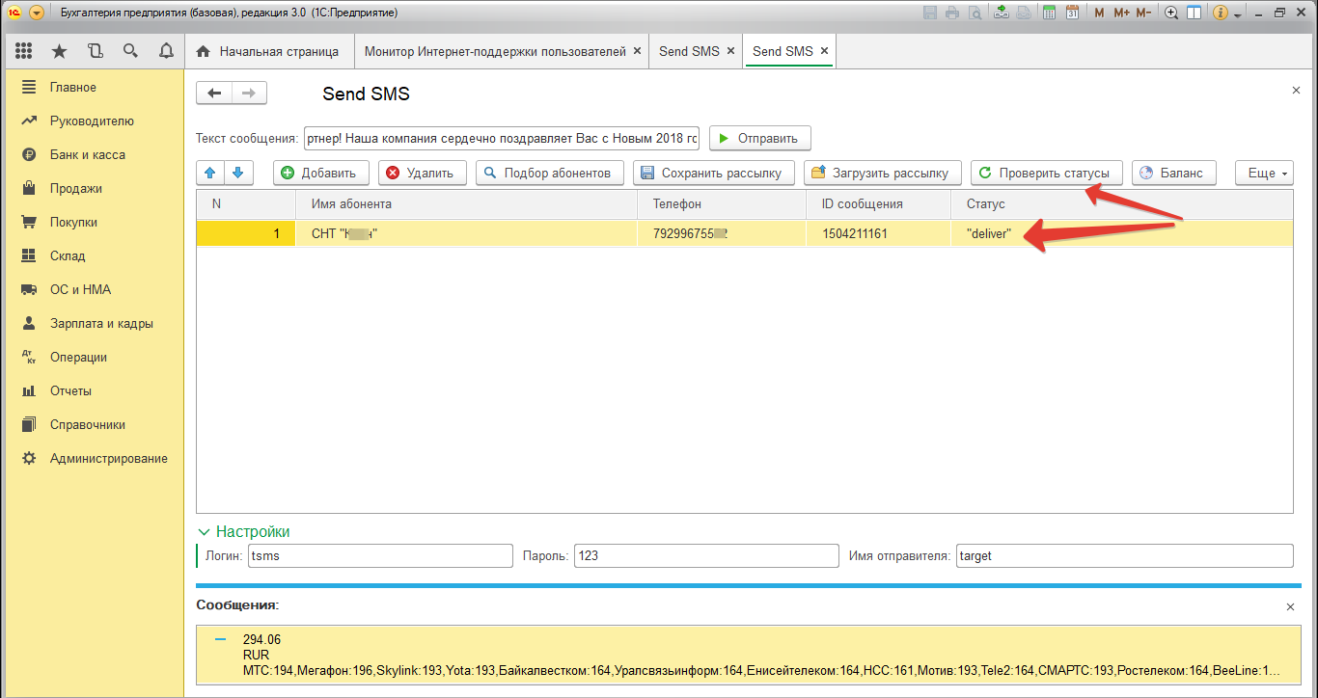This screenshot has width=1318, height=698.
Task: Open the notifications bell icon
Action: click(166, 51)
